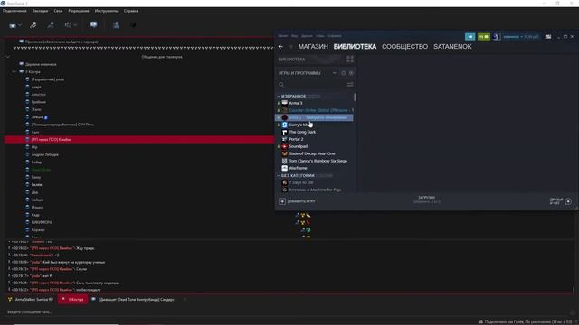
Task: Collapse the У Костра channel in TeamSpeak
Action: pos(14,72)
